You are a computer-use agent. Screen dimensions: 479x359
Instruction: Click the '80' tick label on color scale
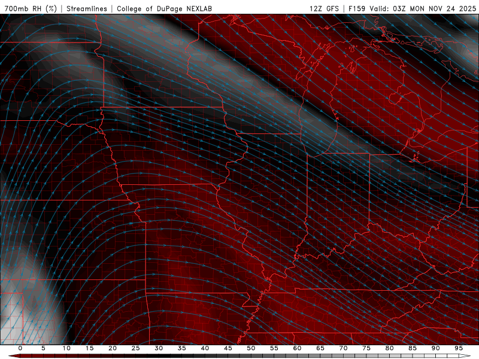pyautogui.click(x=389, y=348)
